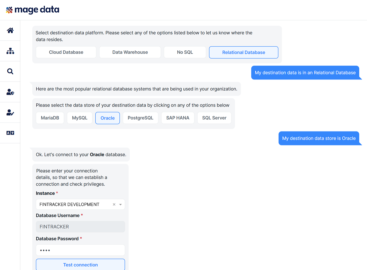The image size is (367, 270).
Task: Open the A-to-Z translate sidebar icon
Action: tap(10, 133)
